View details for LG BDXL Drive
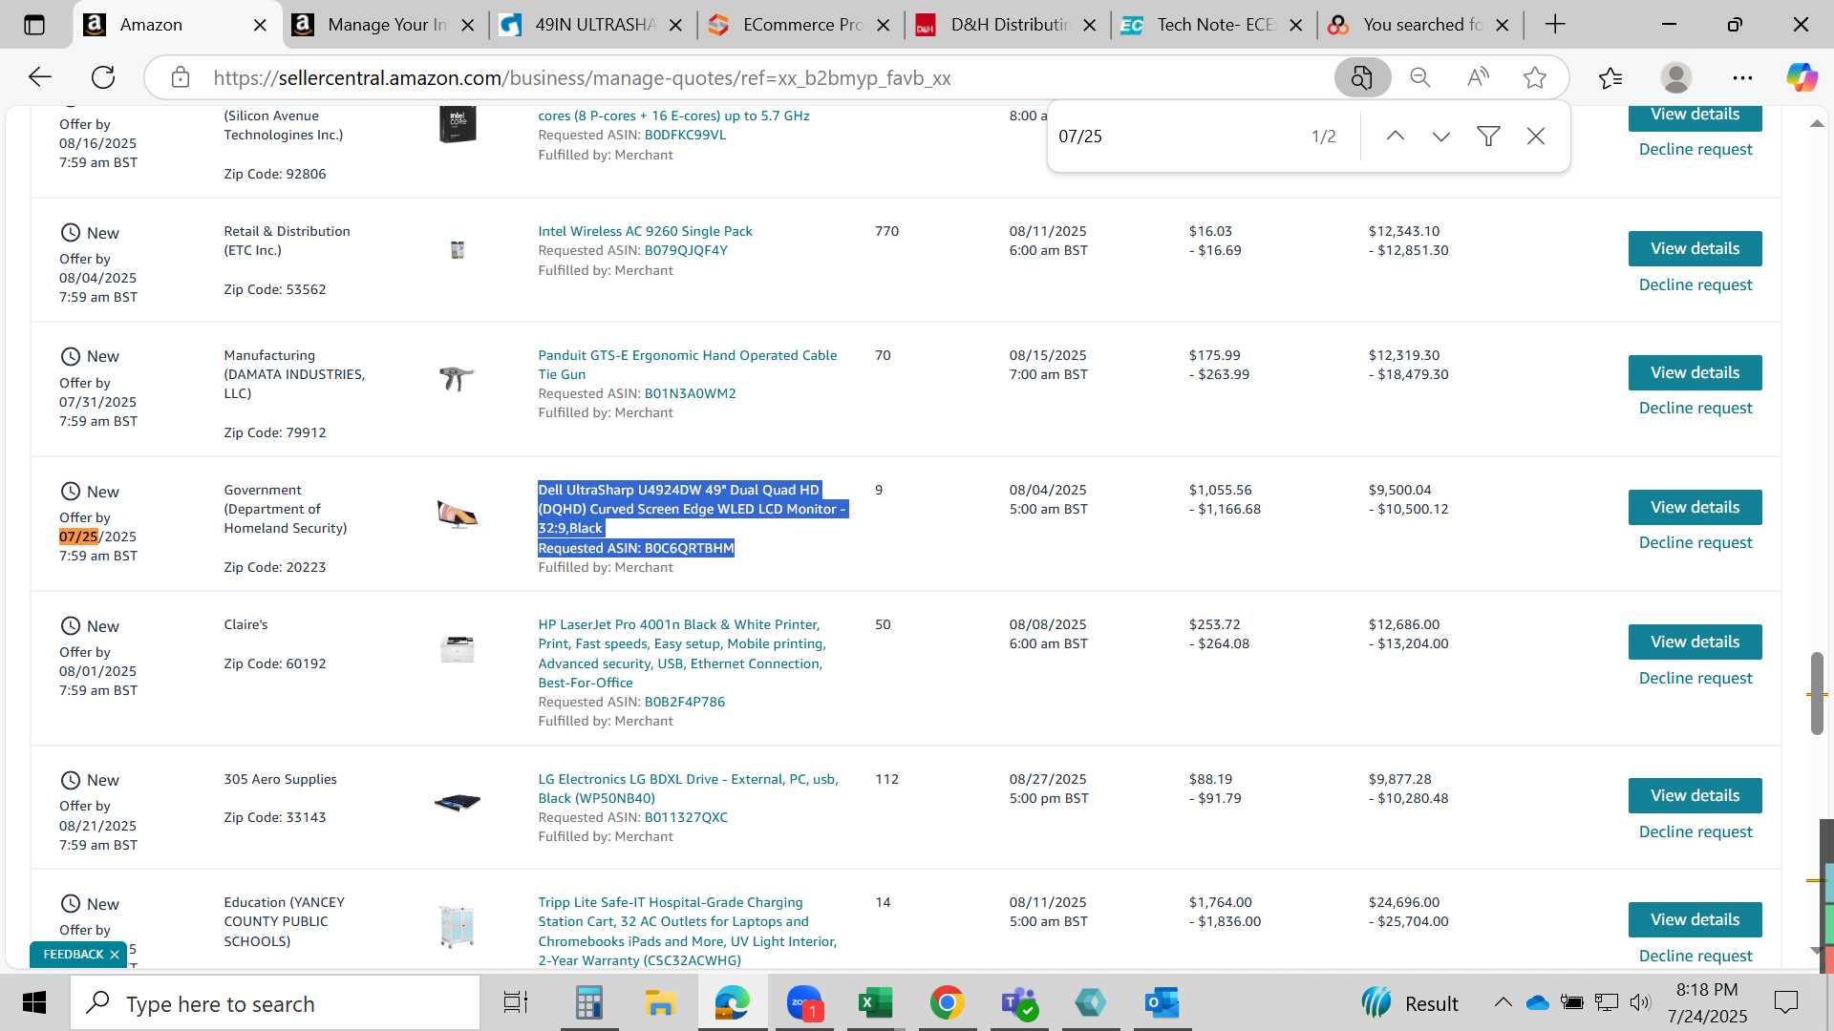The width and height of the screenshot is (1834, 1031). [1695, 796]
